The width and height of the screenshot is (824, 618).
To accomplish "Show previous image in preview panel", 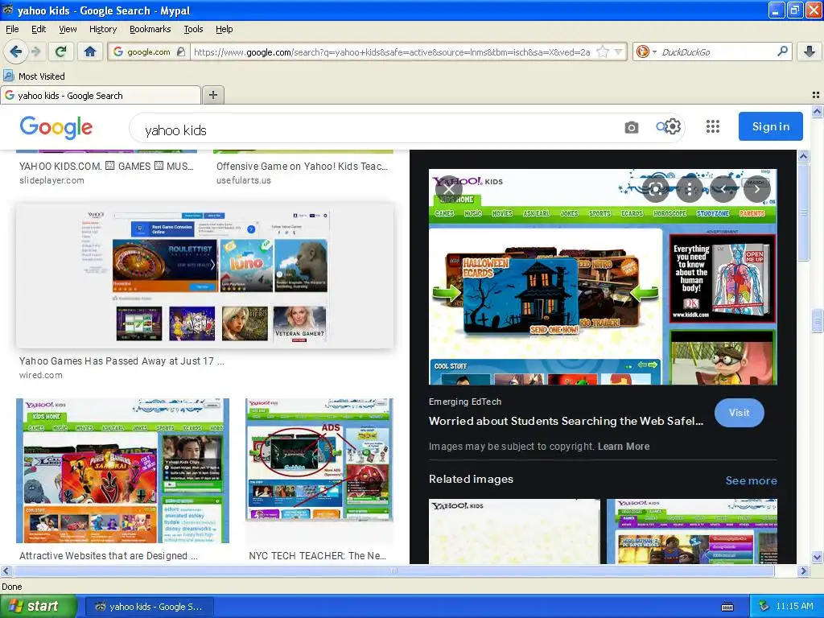I will pyautogui.click(x=723, y=189).
